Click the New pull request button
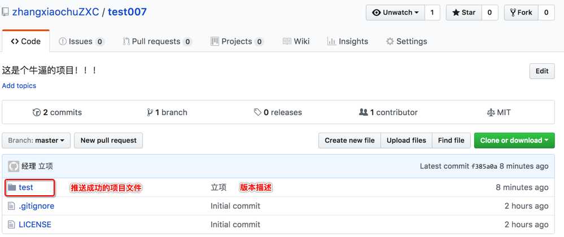Image resolution: width=564 pixels, height=237 pixels. tap(108, 141)
